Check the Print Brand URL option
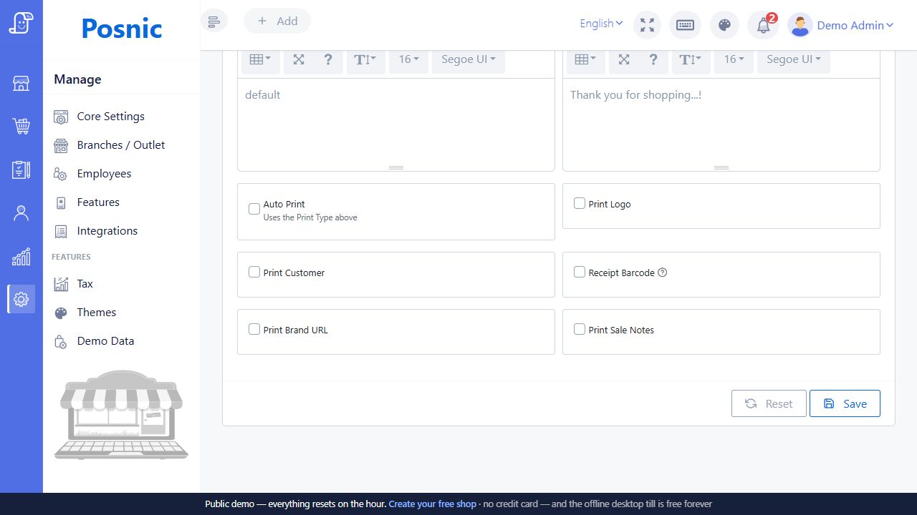The height and width of the screenshot is (515, 917). point(254,329)
